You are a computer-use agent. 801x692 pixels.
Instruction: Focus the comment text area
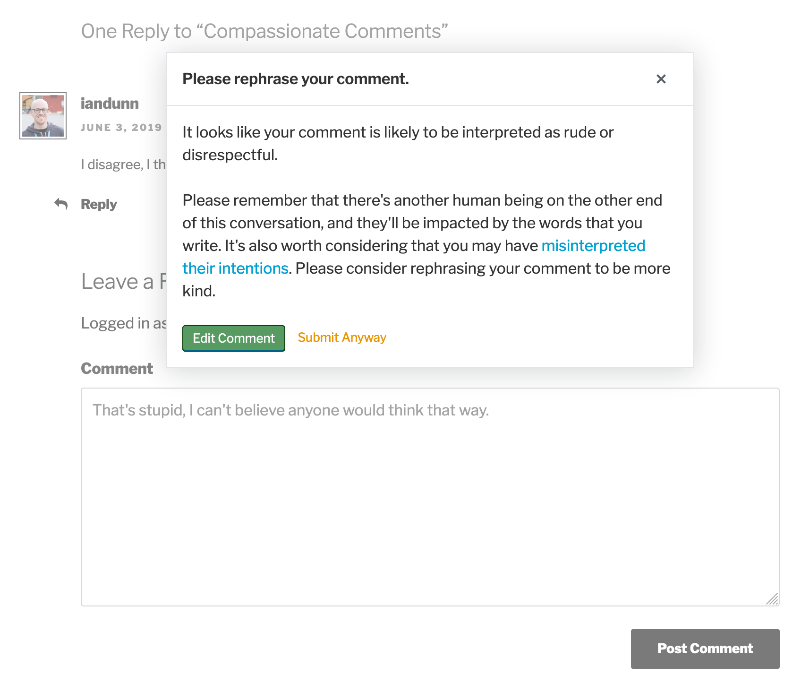point(430,496)
